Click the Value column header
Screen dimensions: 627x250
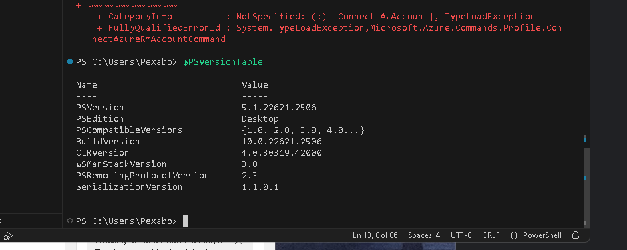255,84
